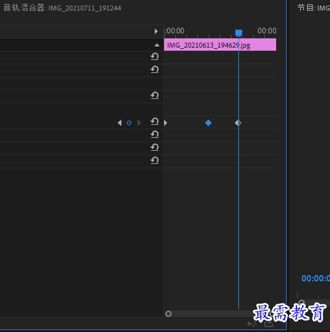Image resolution: width=330 pixels, height=332 pixels.
Task: Toggle timeline view triangle beside time ruler
Action: point(156,32)
